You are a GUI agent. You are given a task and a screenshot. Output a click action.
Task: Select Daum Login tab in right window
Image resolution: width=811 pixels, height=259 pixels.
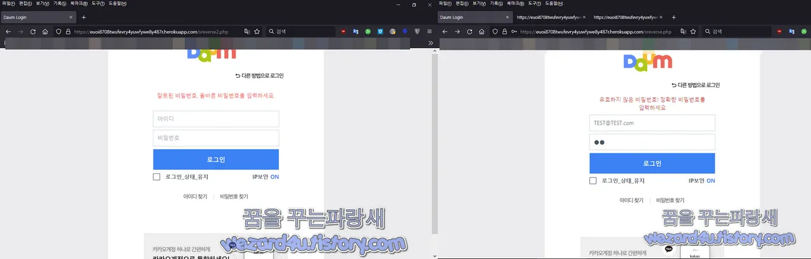(475, 17)
